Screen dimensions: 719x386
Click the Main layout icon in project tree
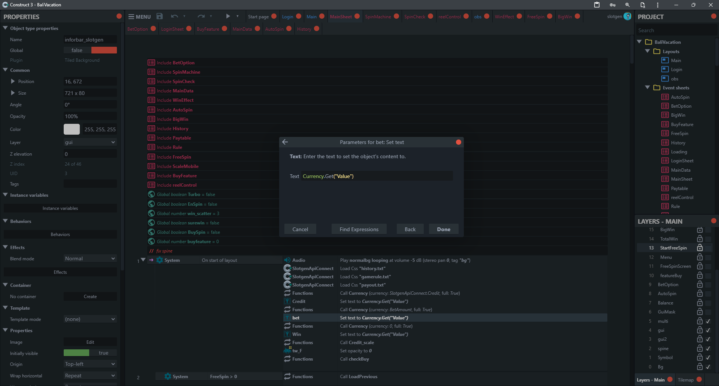tap(665, 60)
